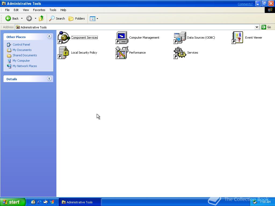Open the Component Services shortcut icon
Screen dimensions: 275x206
[64, 38]
